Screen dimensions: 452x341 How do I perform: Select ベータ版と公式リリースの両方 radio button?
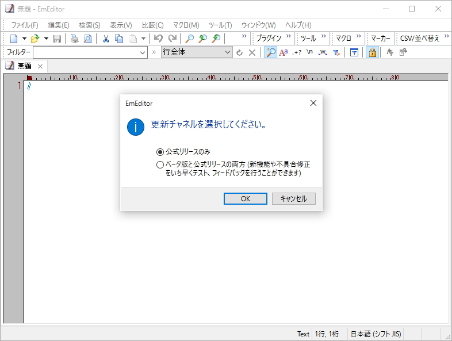tap(160, 164)
